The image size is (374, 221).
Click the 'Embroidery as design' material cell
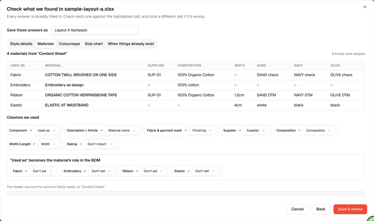(64, 85)
